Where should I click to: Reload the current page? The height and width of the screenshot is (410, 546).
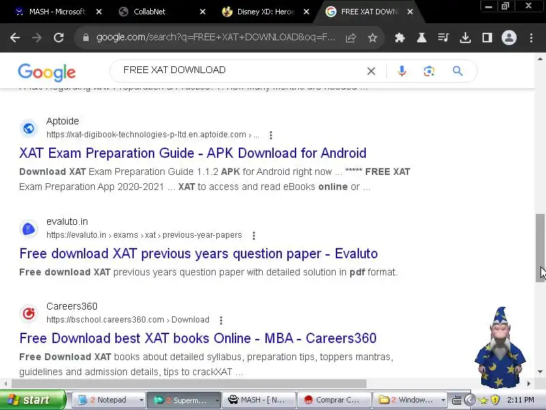(x=59, y=38)
